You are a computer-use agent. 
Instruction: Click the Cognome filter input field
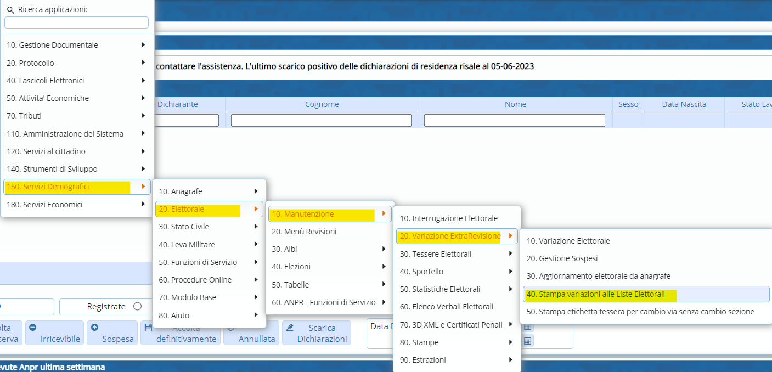pos(321,120)
